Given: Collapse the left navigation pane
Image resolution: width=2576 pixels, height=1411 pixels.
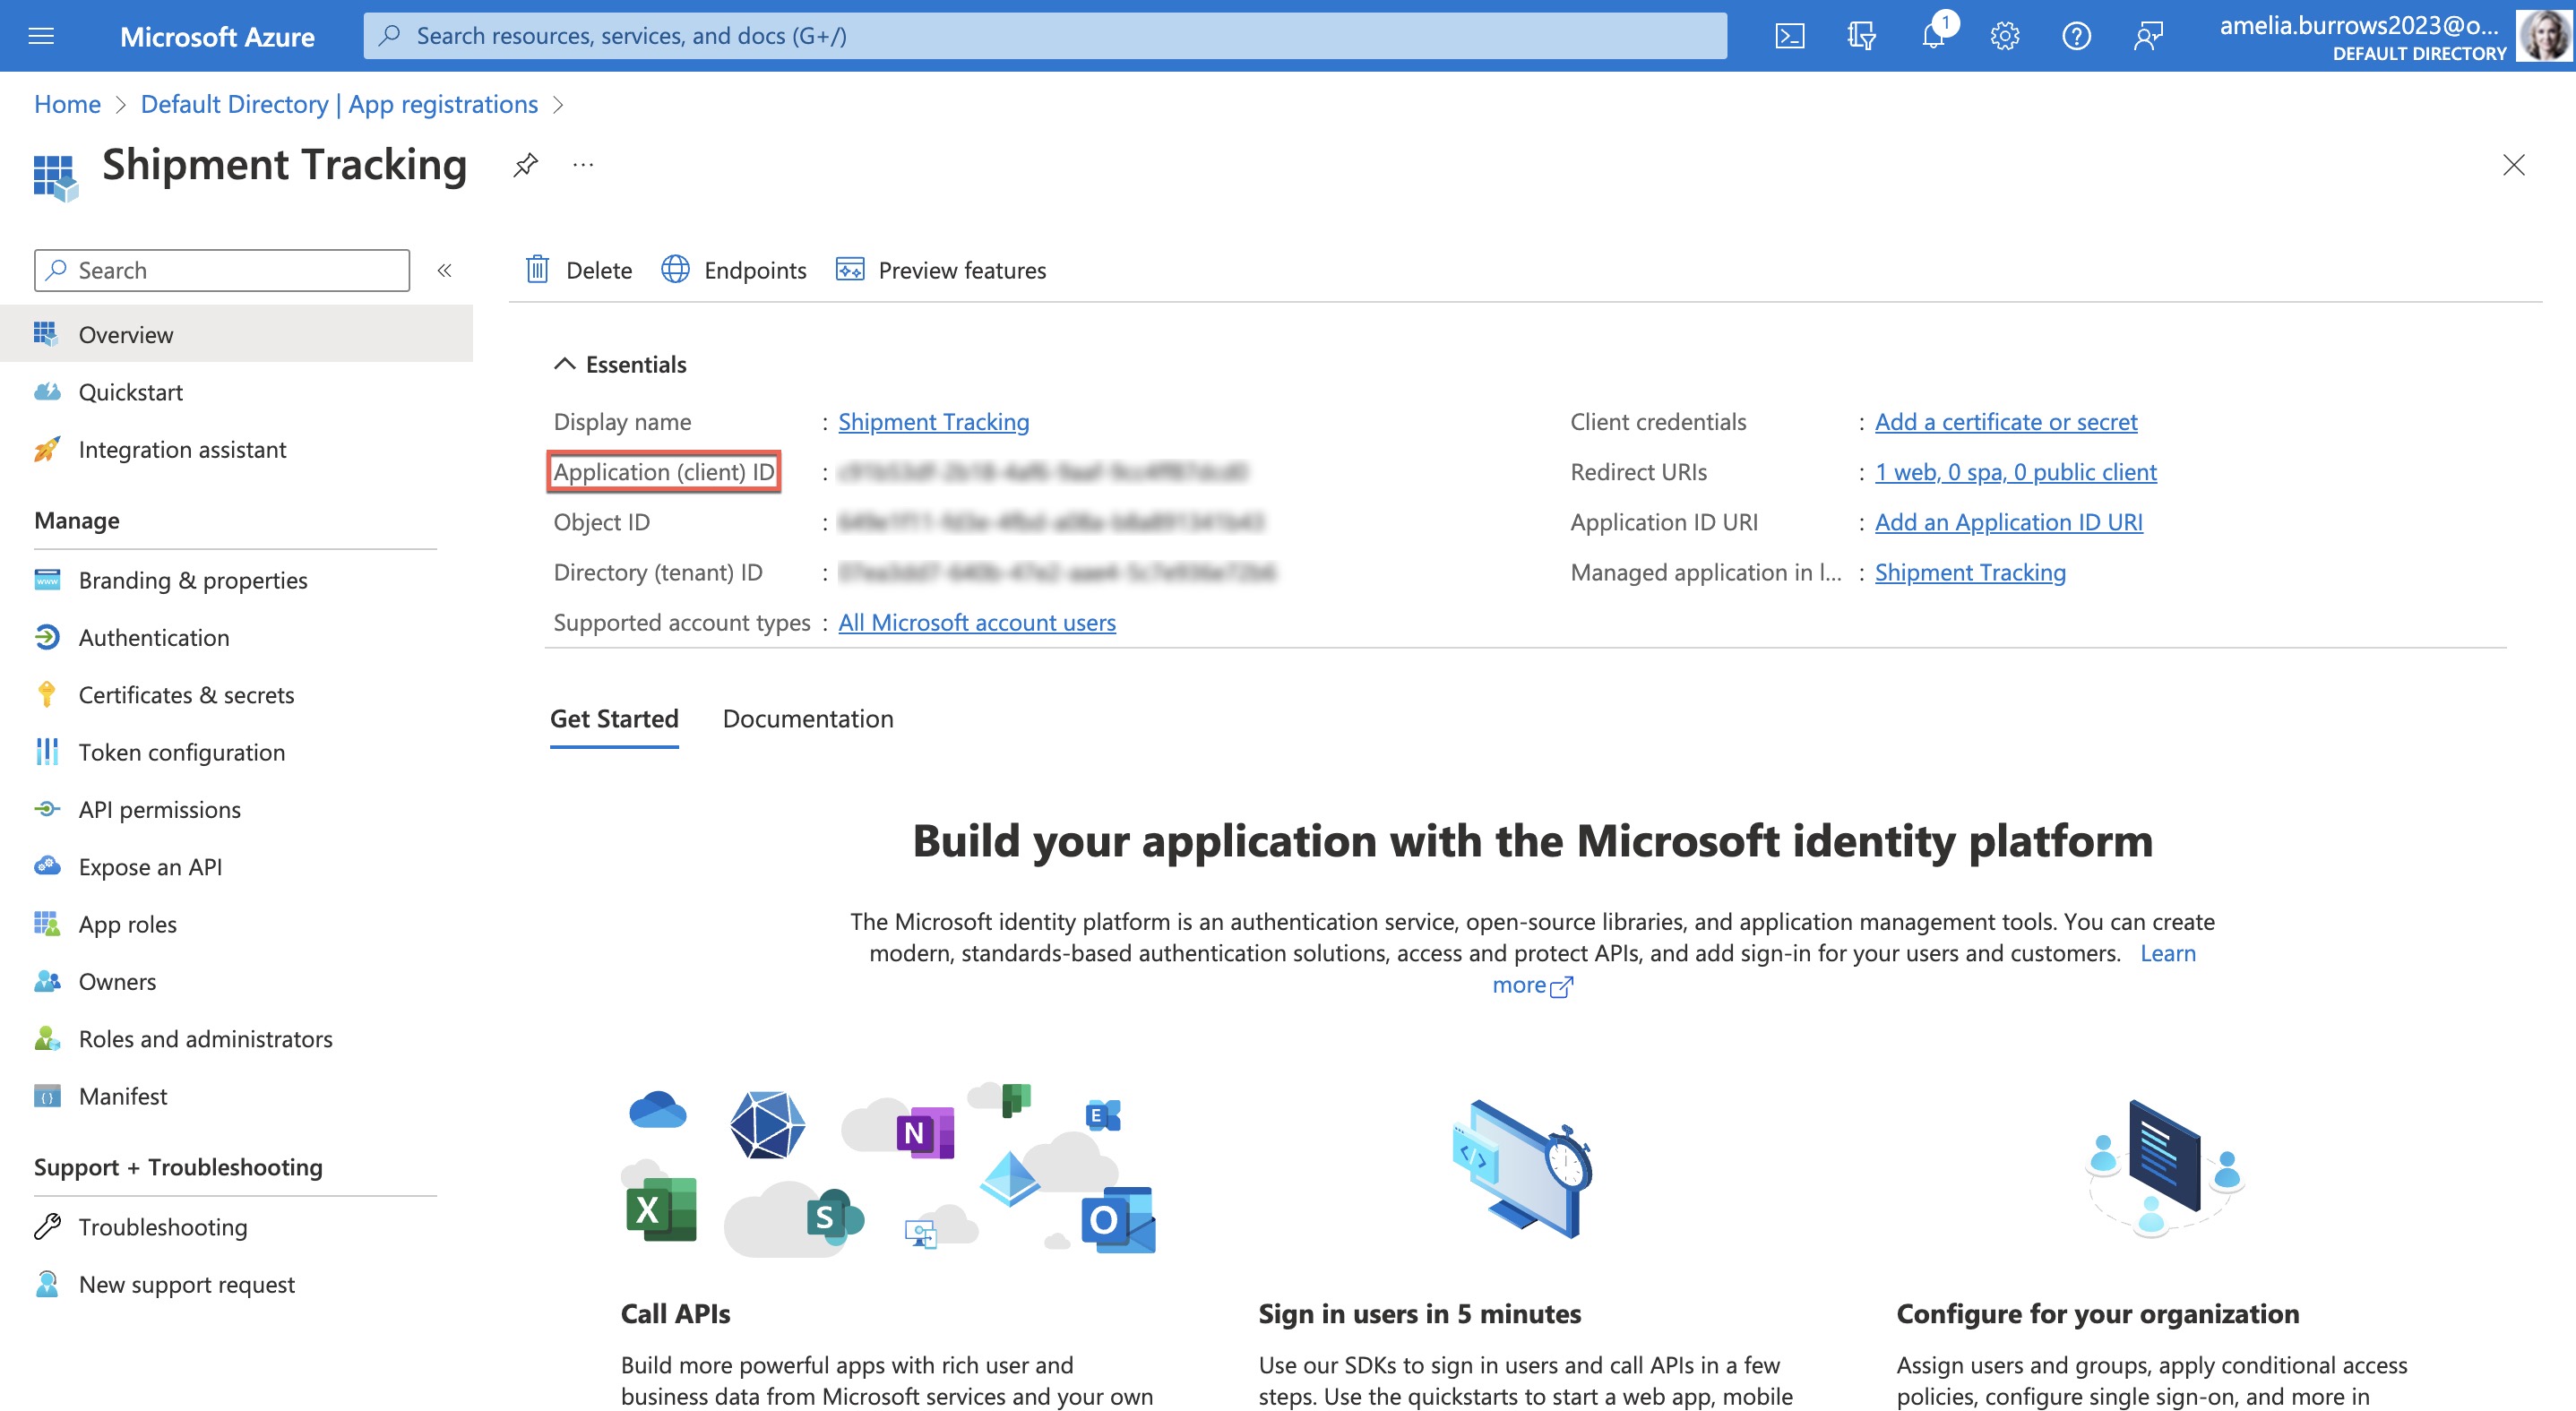Looking at the screenshot, I should pyautogui.click(x=444, y=270).
